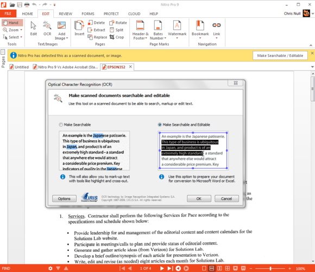This screenshot has height=272, width=315.
Task: Close the EPSON352 document tab
Action: tap(130, 67)
